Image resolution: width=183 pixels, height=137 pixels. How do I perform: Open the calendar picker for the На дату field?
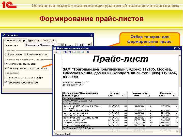pos(89,45)
